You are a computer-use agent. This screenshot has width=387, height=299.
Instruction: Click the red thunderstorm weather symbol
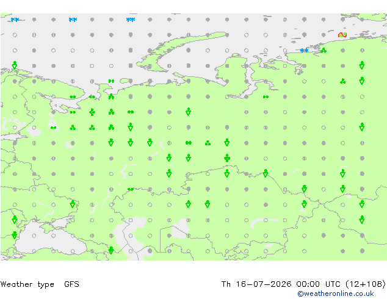(x=342, y=35)
